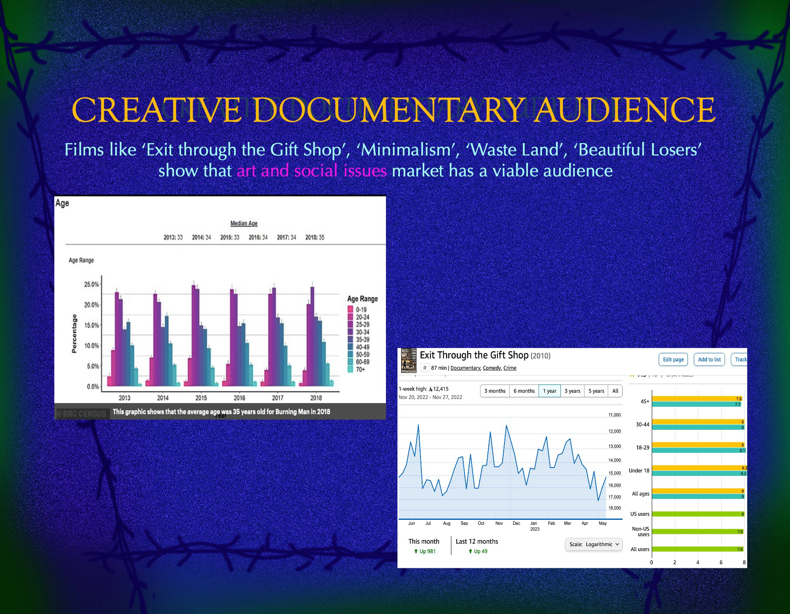Click the green Up 981 arrow icon
Viewport: 790px width, 614px height.
(416, 551)
